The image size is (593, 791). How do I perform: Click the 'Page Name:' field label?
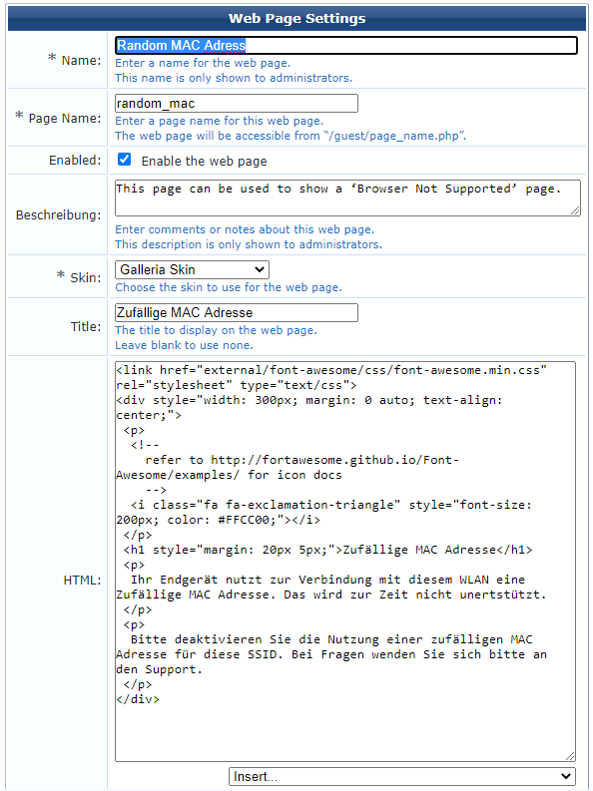[65, 118]
